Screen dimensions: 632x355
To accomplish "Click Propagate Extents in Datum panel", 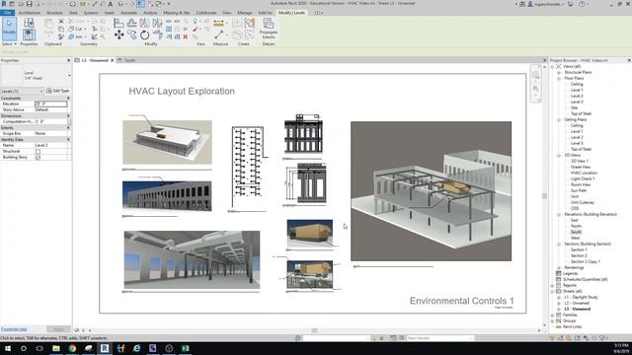I will click(269, 29).
